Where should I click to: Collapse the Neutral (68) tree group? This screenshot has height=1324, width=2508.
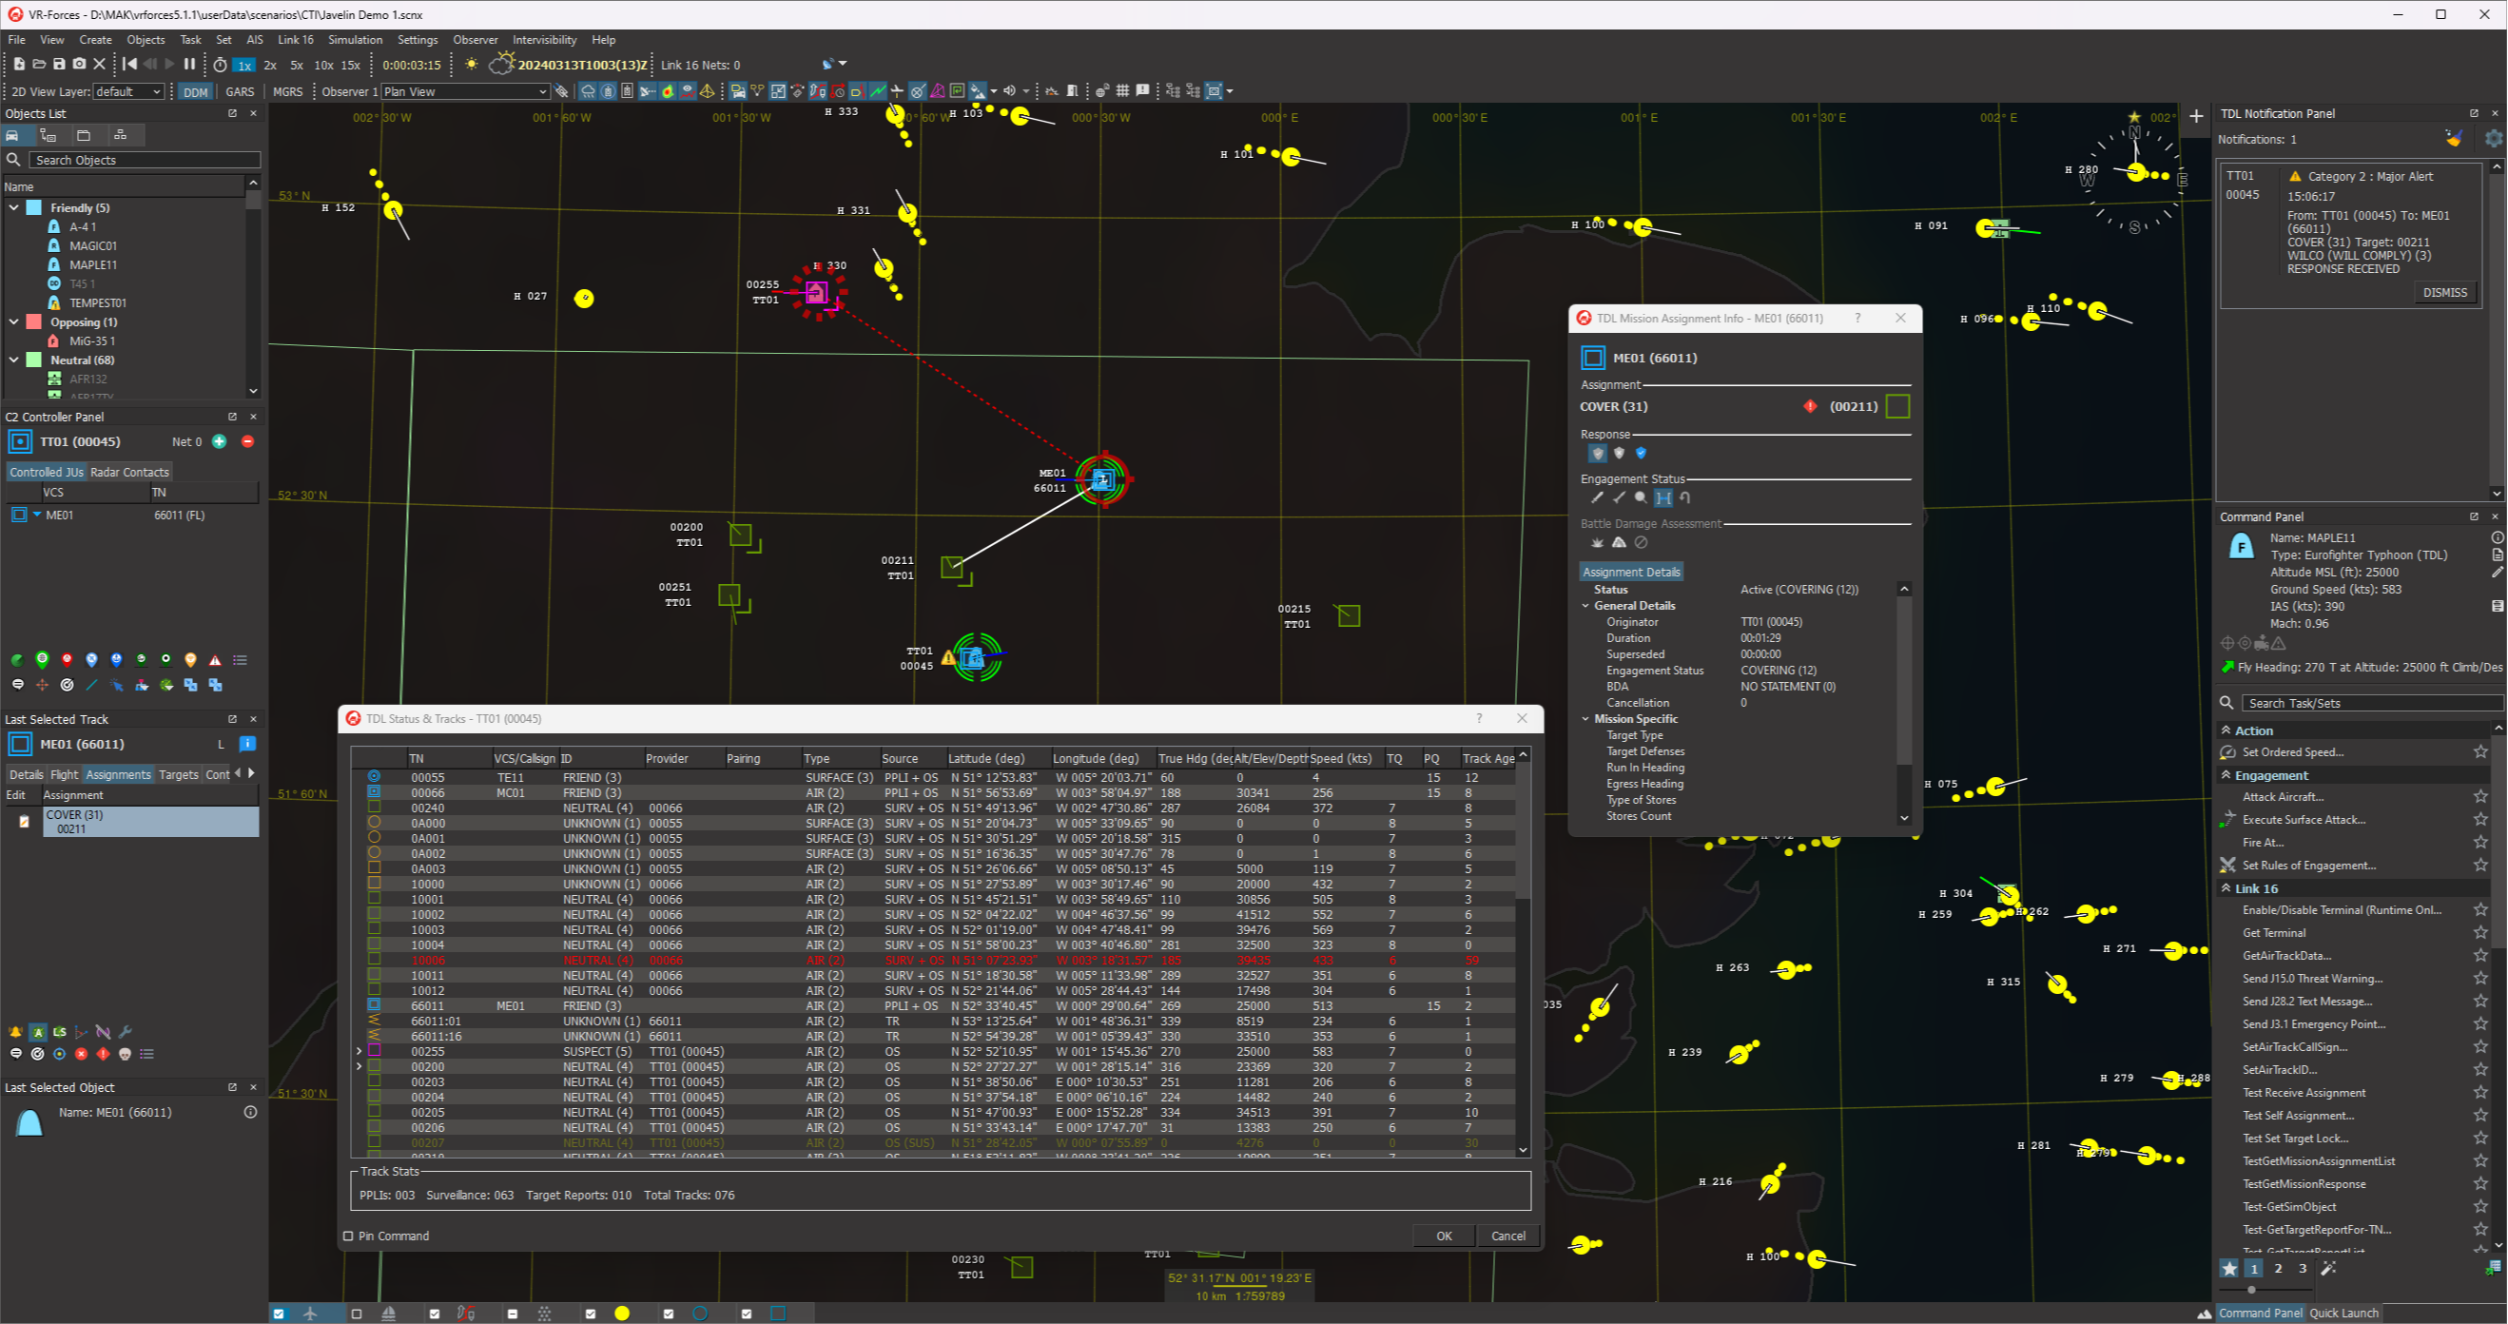pos(13,360)
